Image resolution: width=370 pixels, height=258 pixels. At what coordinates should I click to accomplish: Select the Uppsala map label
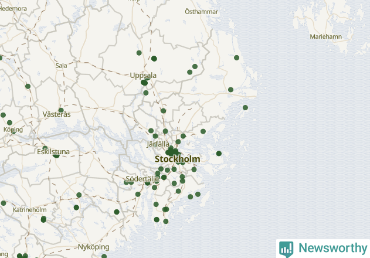pos(143,76)
